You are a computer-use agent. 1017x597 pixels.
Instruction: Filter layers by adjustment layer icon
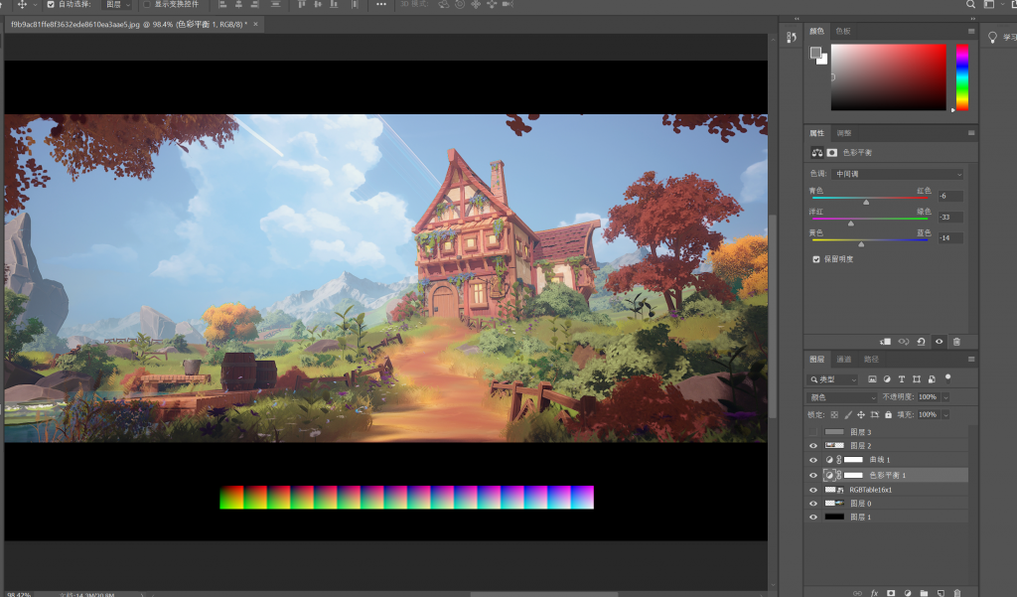click(887, 379)
